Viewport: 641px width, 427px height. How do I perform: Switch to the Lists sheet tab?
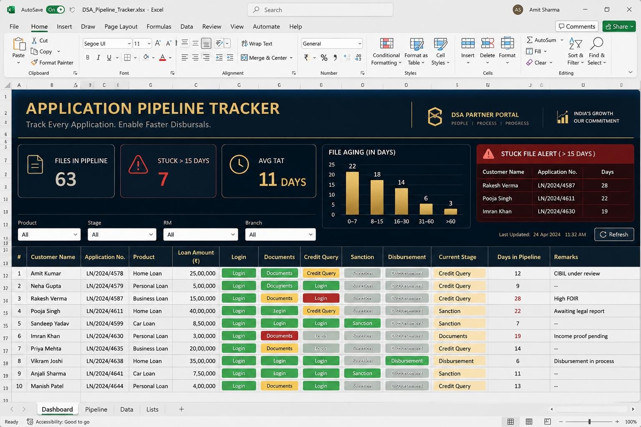[x=152, y=409]
